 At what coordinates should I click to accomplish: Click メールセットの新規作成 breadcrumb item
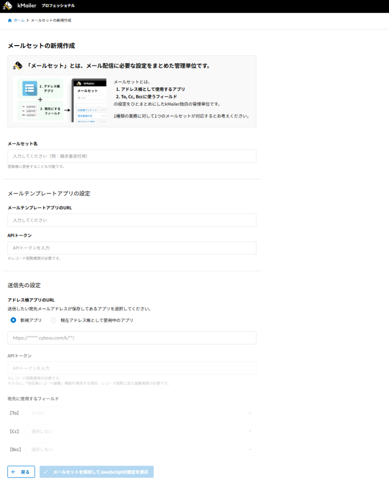click(51, 20)
